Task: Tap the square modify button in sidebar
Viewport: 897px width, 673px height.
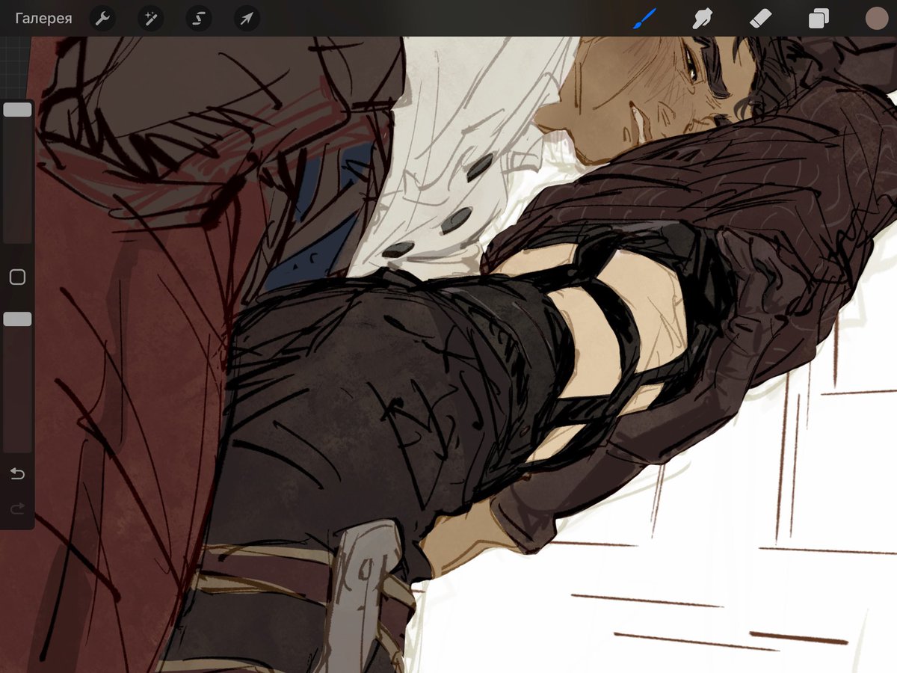Action: click(x=17, y=277)
